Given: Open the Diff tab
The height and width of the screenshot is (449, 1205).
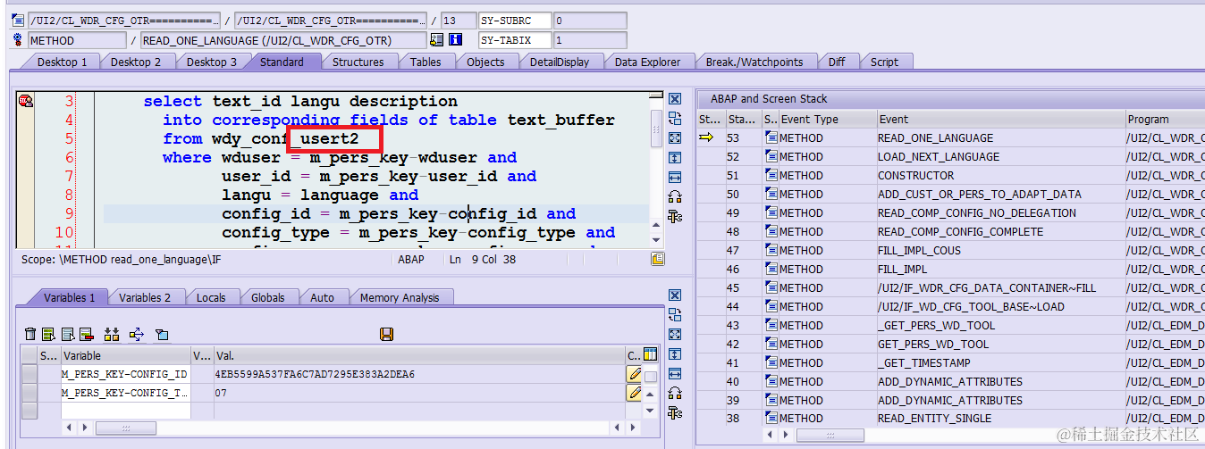Looking at the screenshot, I should point(837,62).
